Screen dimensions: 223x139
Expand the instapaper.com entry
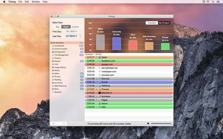click(x=100, y=71)
